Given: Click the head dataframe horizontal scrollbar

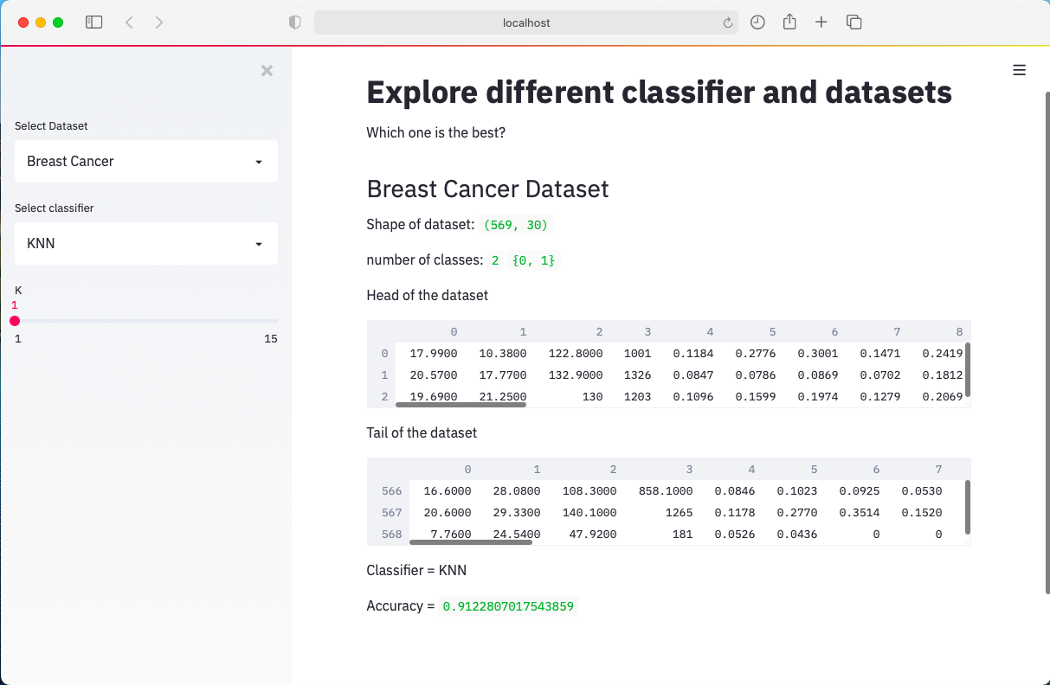Looking at the screenshot, I should point(461,404).
